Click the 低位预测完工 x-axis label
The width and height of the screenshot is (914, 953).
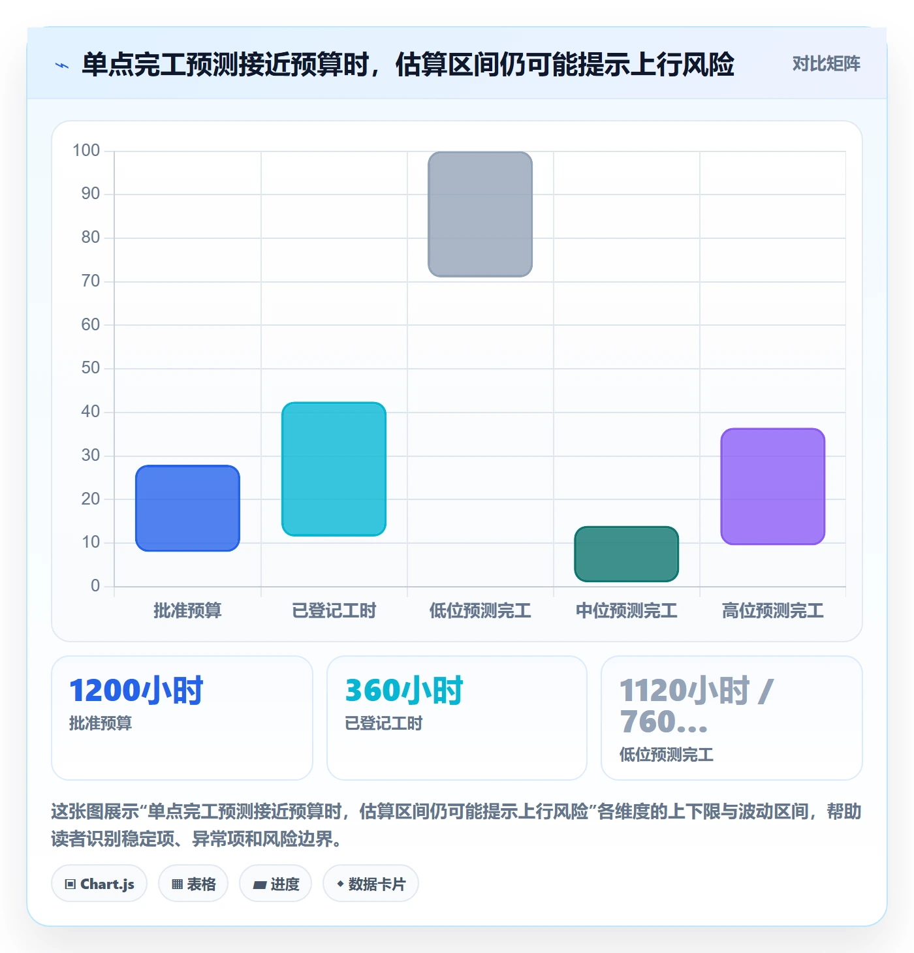[x=481, y=611]
